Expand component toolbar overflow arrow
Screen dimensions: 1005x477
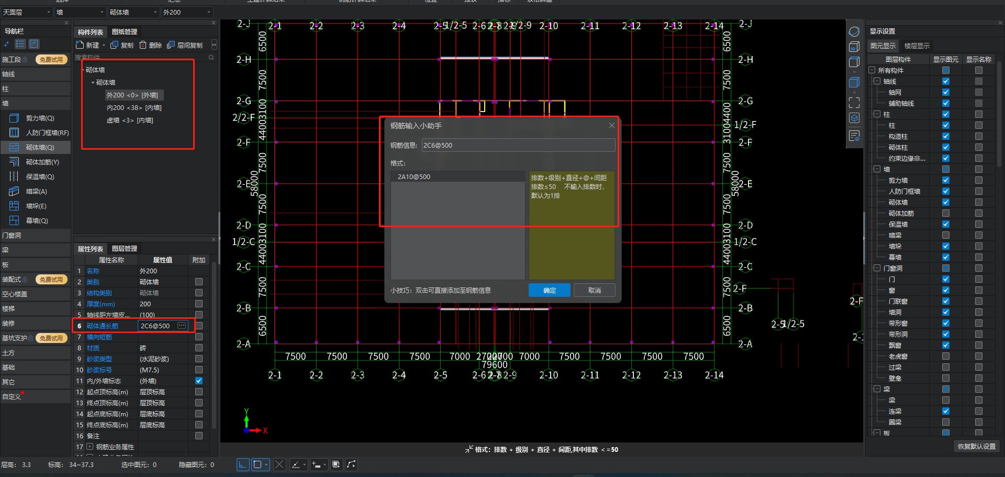(214, 45)
